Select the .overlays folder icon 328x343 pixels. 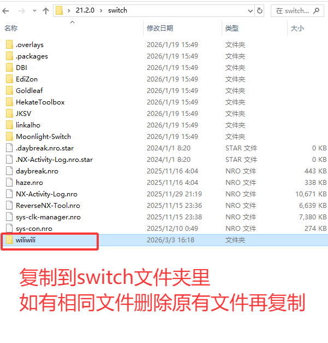tap(9, 45)
